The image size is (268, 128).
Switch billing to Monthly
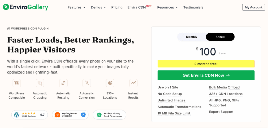click(192, 37)
